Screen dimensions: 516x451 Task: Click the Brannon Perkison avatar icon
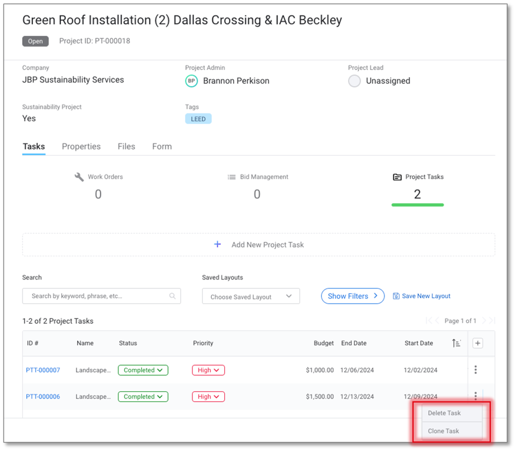[191, 81]
